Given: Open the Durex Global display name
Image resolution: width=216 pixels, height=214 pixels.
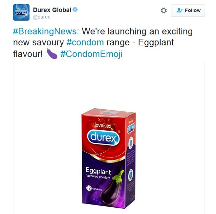Looking at the screenshot, I should pos(52,10).
